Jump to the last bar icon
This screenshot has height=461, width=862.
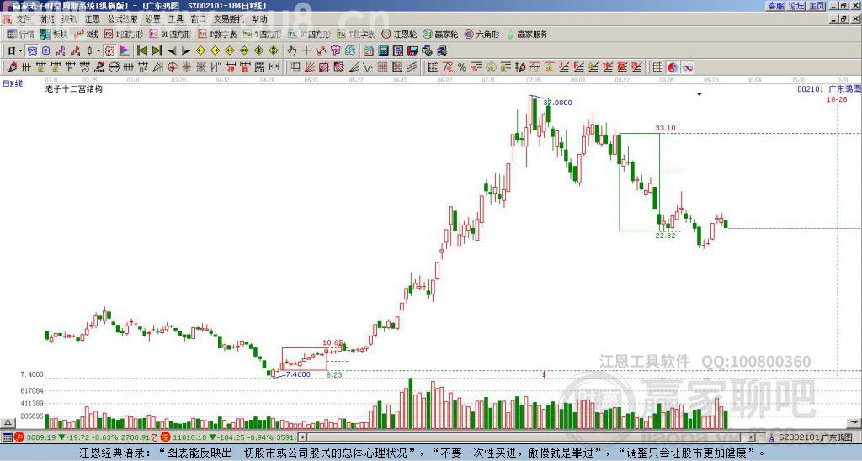(x=157, y=51)
